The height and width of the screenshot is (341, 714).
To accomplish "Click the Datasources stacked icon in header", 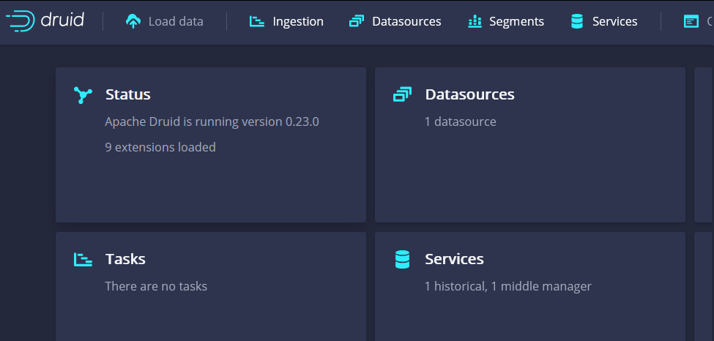I will tap(356, 21).
